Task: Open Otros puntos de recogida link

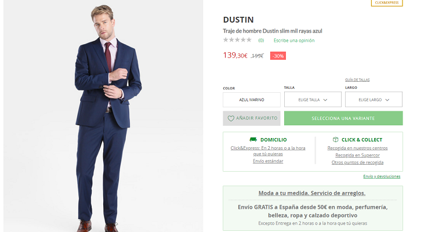Action: coord(357,162)
